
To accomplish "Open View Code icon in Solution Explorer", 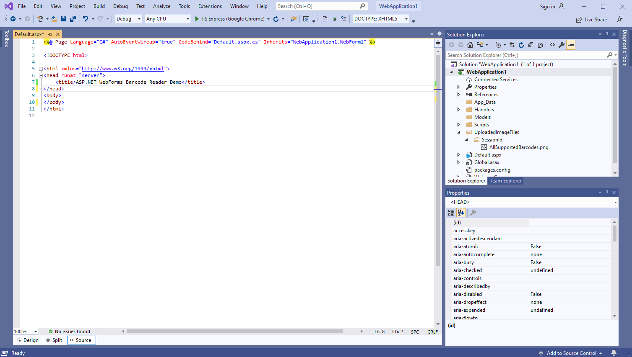I will pos(552,45).
